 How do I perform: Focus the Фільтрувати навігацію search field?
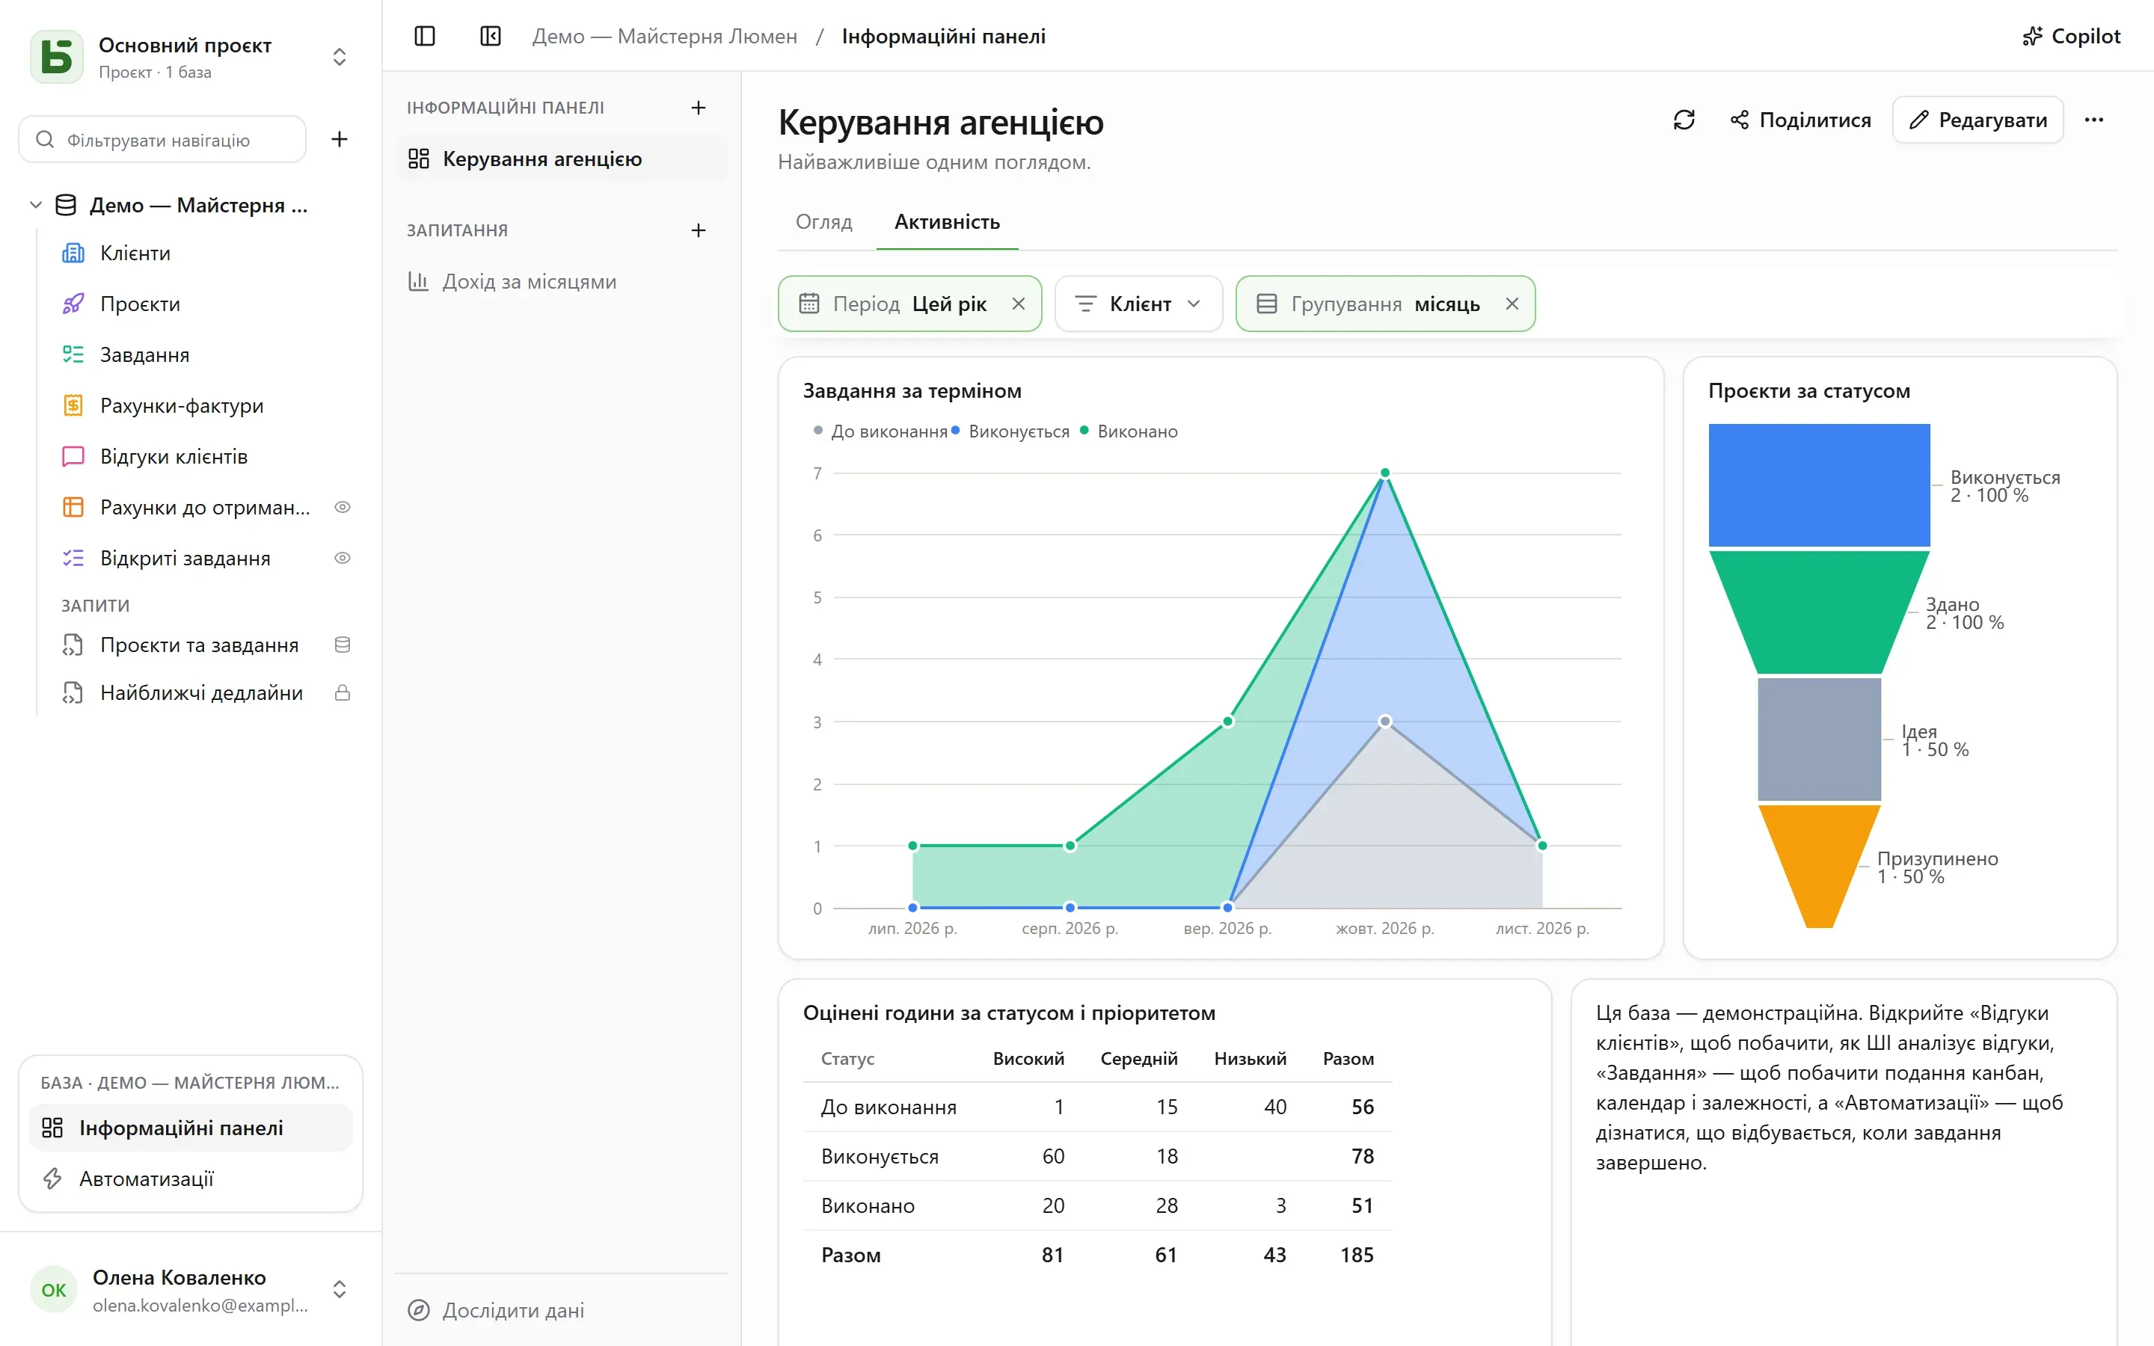point(163,140)
